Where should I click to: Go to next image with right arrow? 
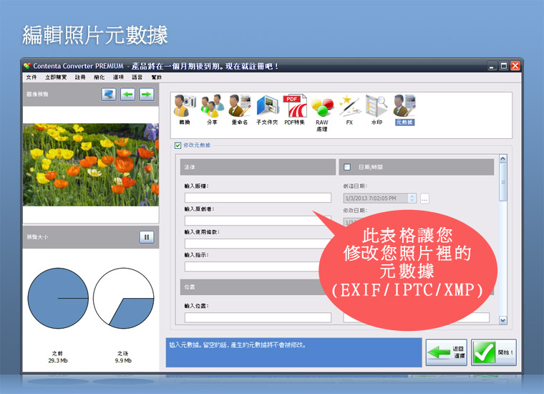tap(147, 95)
